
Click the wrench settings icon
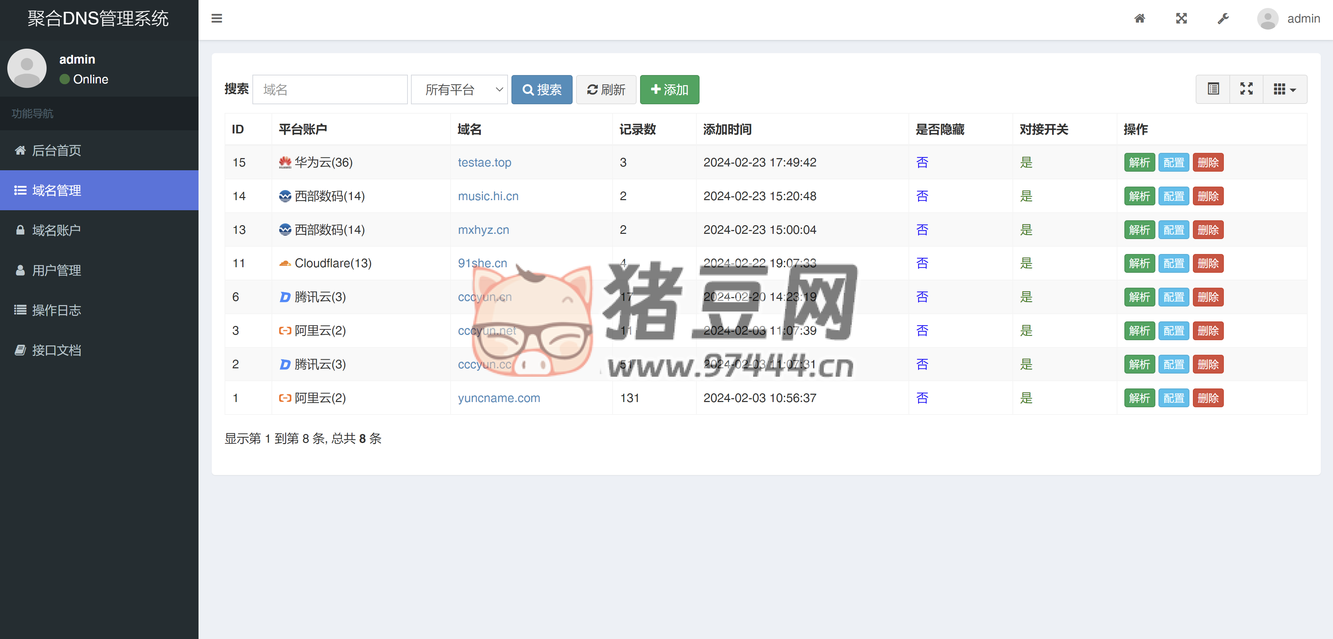1223,19
